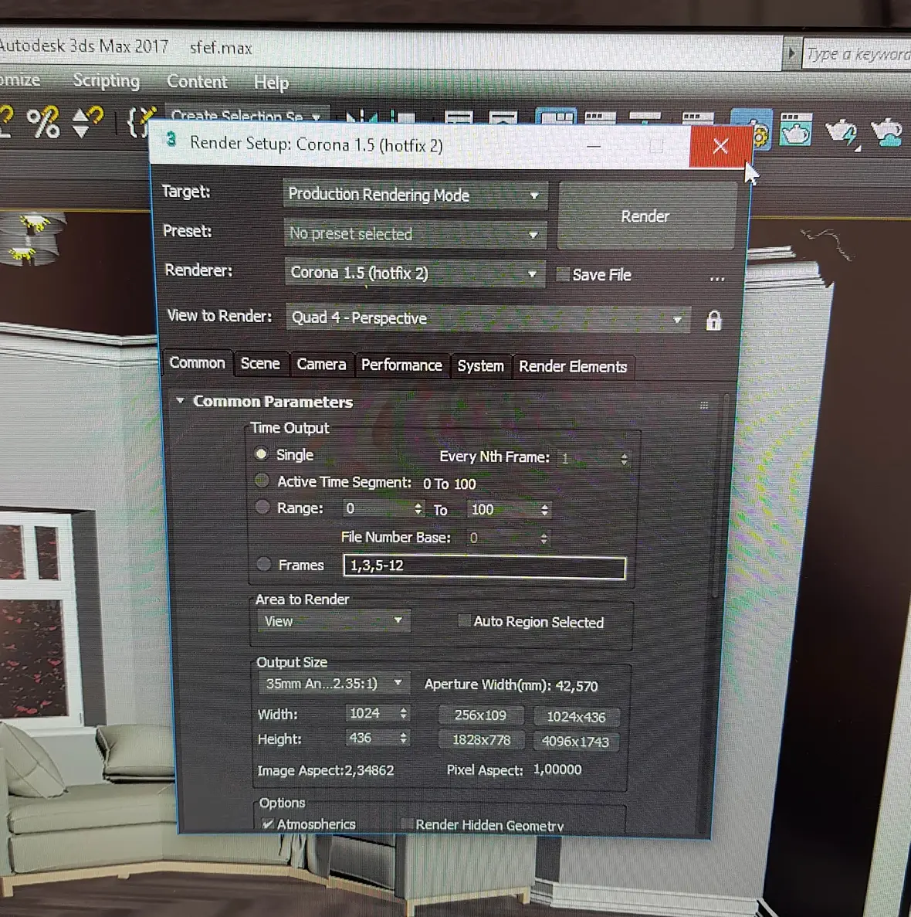Click the Pixel Aspect value 1,00000
Screen dimensions: 911x917
(557, 769)
